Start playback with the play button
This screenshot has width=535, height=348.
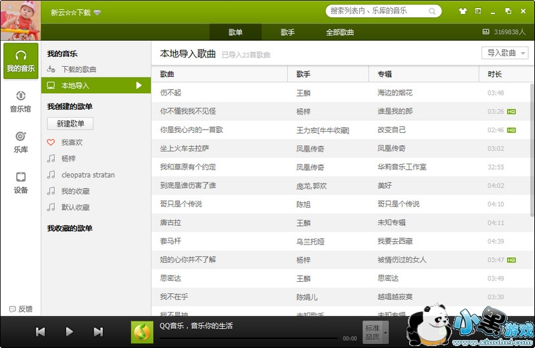[70, 332]
